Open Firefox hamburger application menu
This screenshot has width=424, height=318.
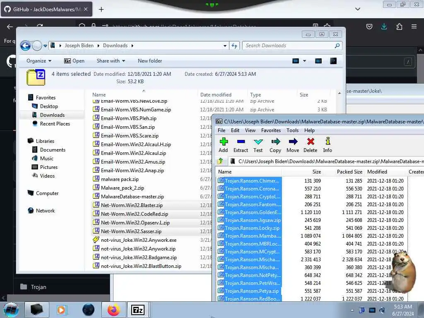tap(414, 26)
